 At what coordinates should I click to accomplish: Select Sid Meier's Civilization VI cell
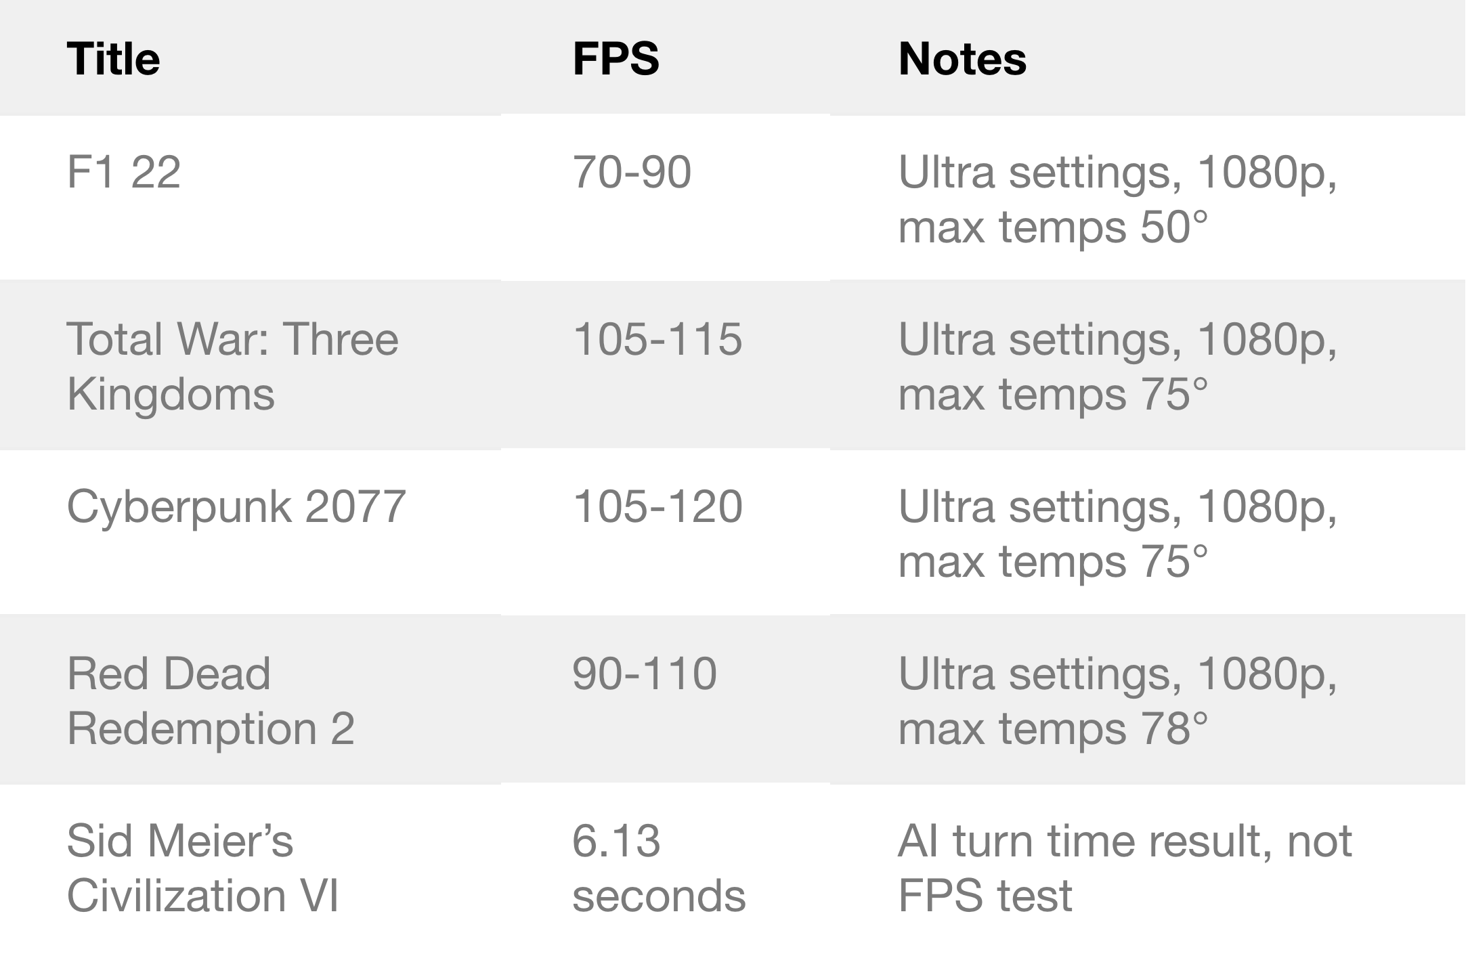(x=202, y=868)
